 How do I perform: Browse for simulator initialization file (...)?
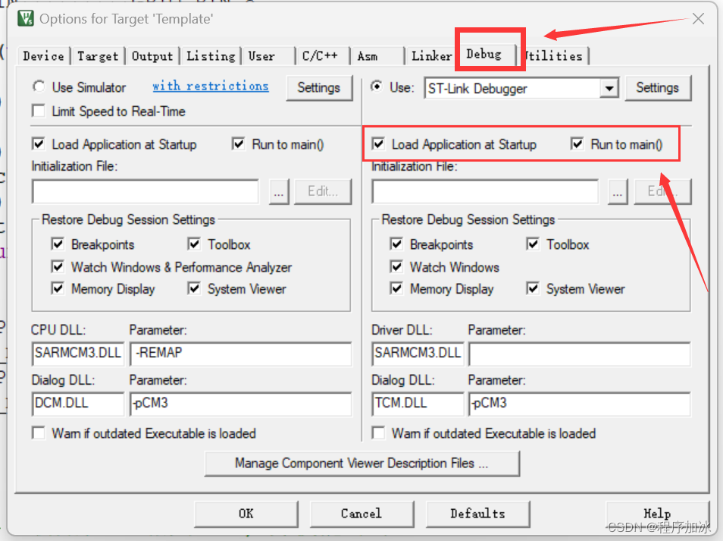(x=279, y=191)
